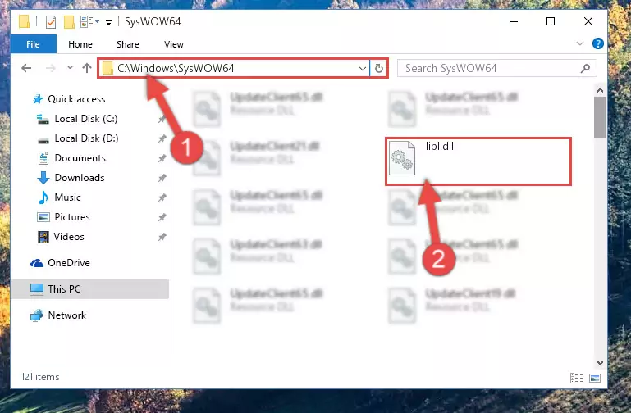Open the recent locations dropdown

(70, 67)
